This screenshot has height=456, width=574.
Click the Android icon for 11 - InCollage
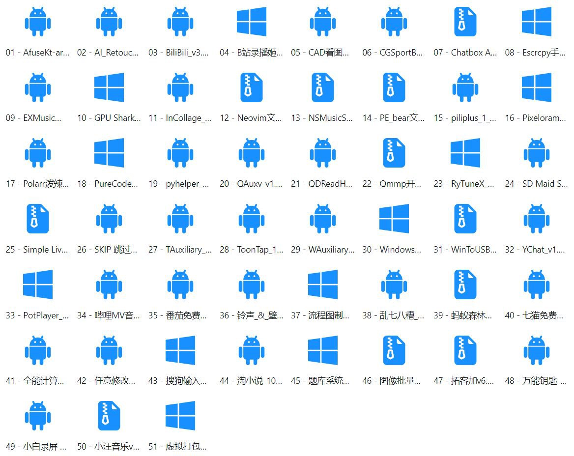[x=180, y=87]
